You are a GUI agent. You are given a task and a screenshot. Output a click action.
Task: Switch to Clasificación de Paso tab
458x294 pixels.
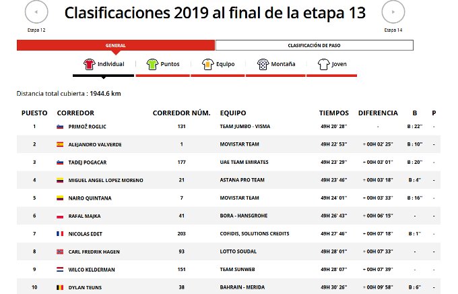tap(314, 46)
